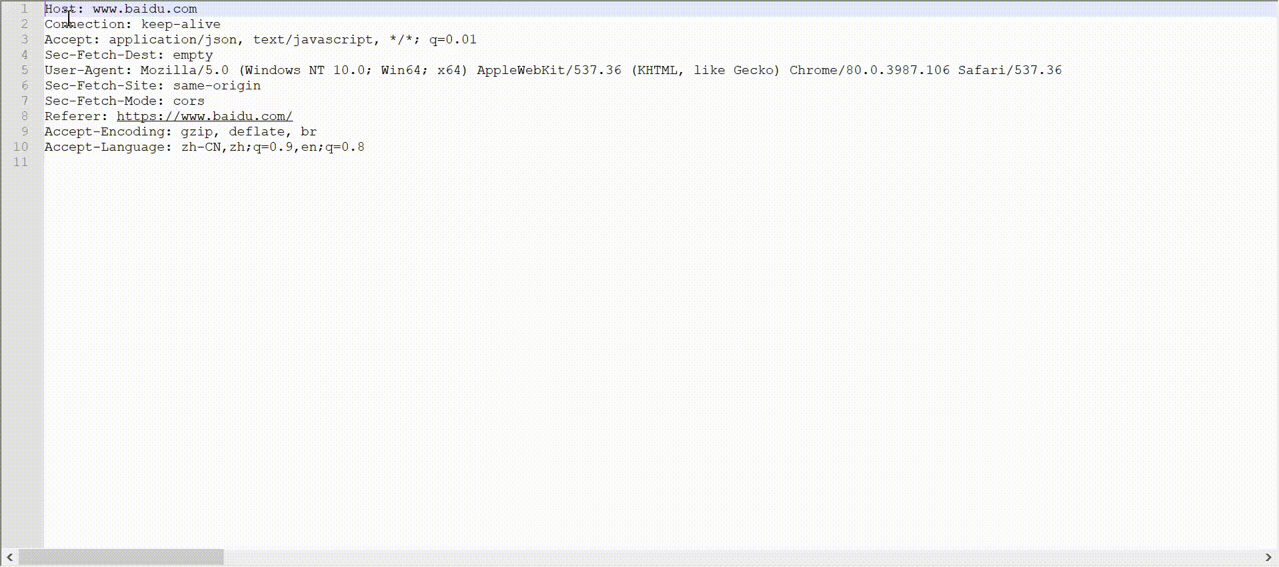Image resolution: width=1279 pixels, height=567 pixels.
Task: Click the word empty after Sec-Fetch-Dest
Action: 192,55
